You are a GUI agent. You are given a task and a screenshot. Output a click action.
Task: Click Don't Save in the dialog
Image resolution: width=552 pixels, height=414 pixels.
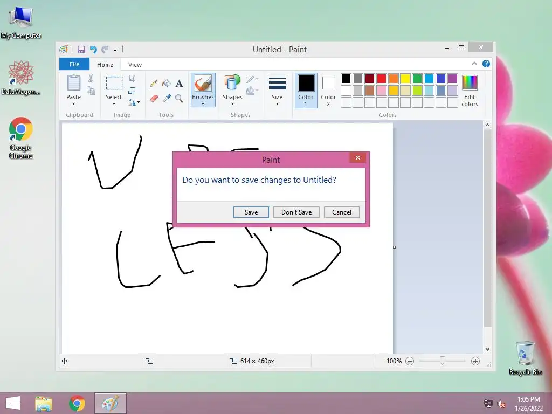296,212
